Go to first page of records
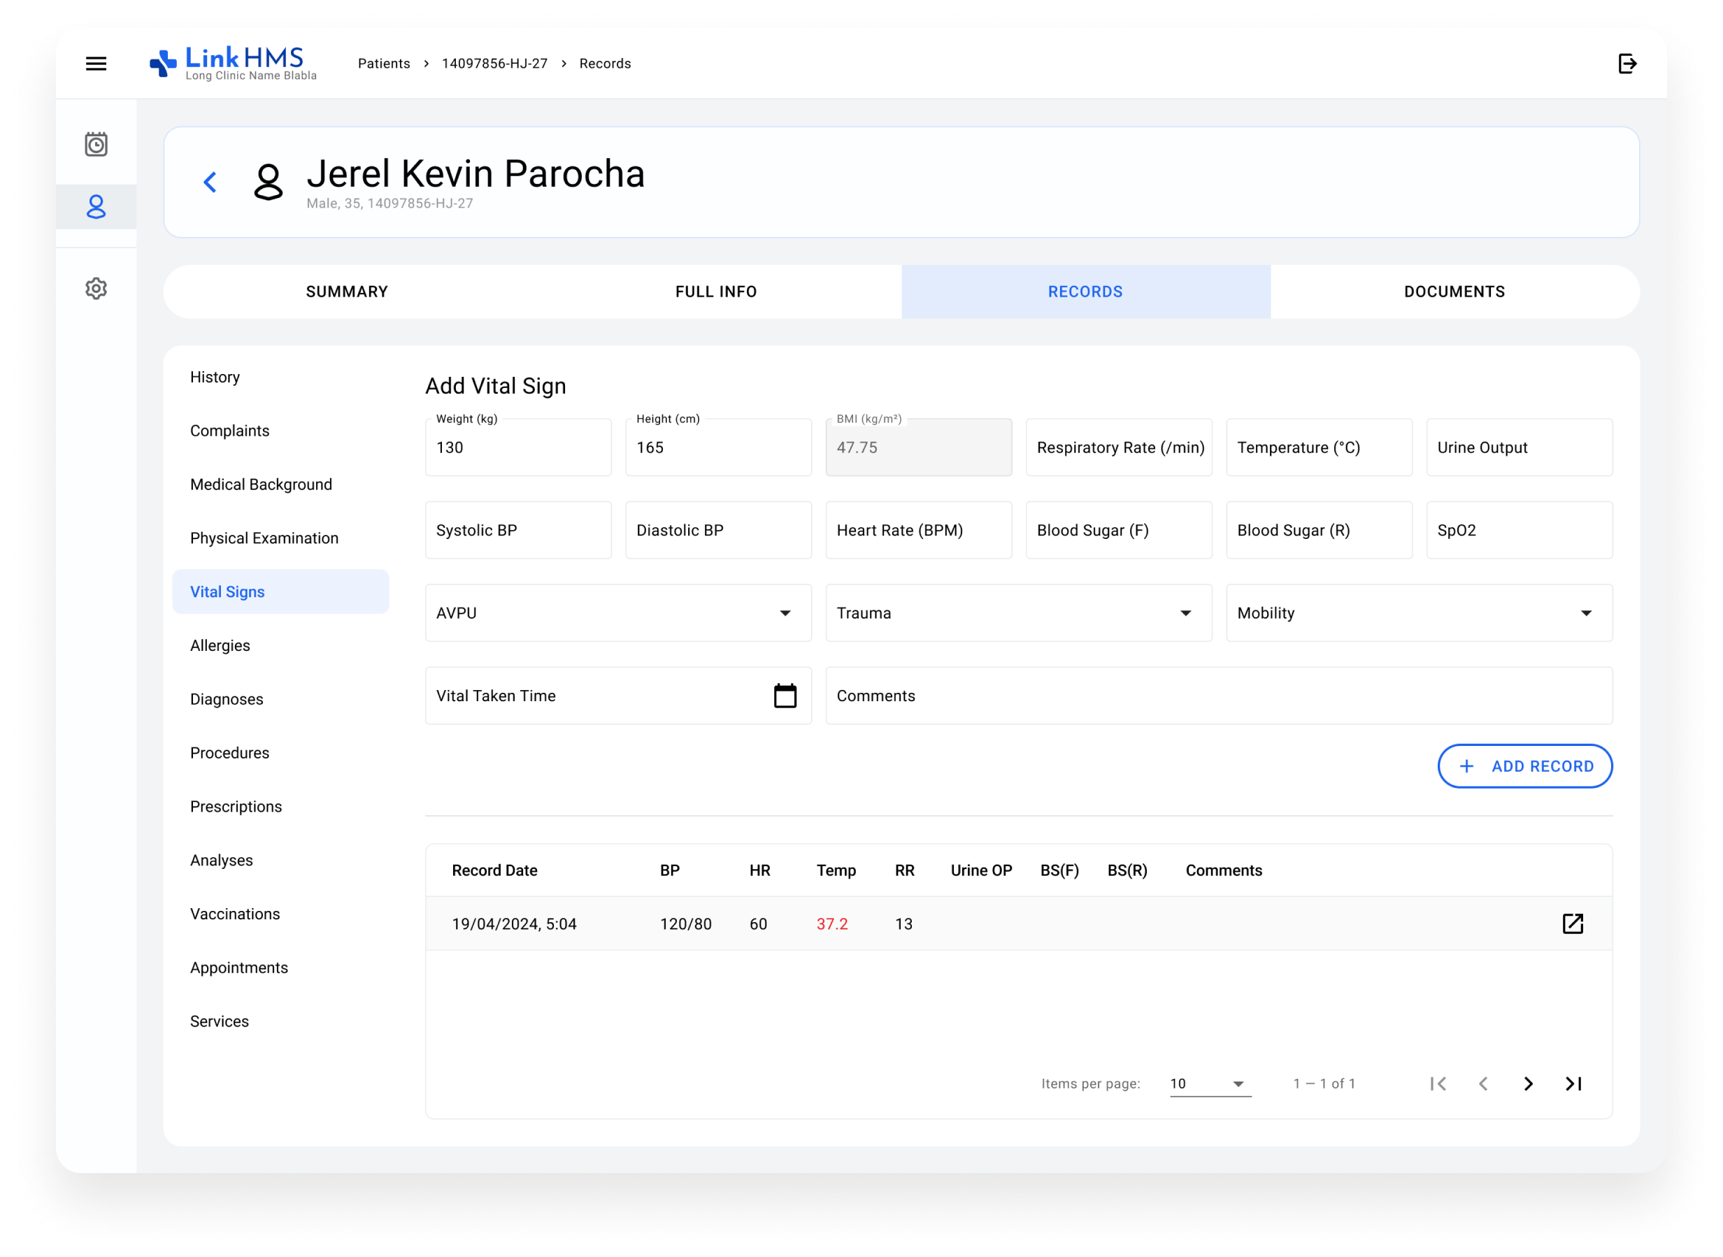The height and width of the screenshot is (1257, 1723). click(1438, 1084)
